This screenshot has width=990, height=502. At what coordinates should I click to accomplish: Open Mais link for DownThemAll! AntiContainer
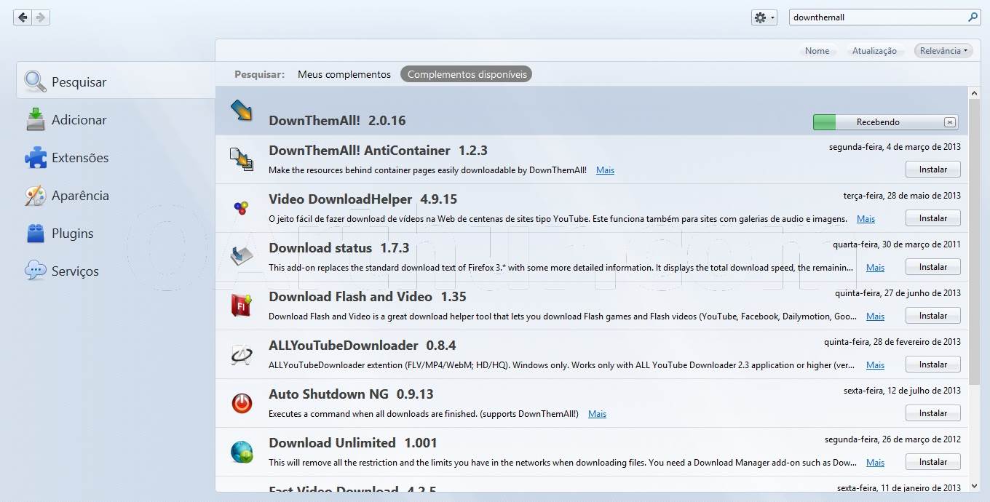click(605, 170)
